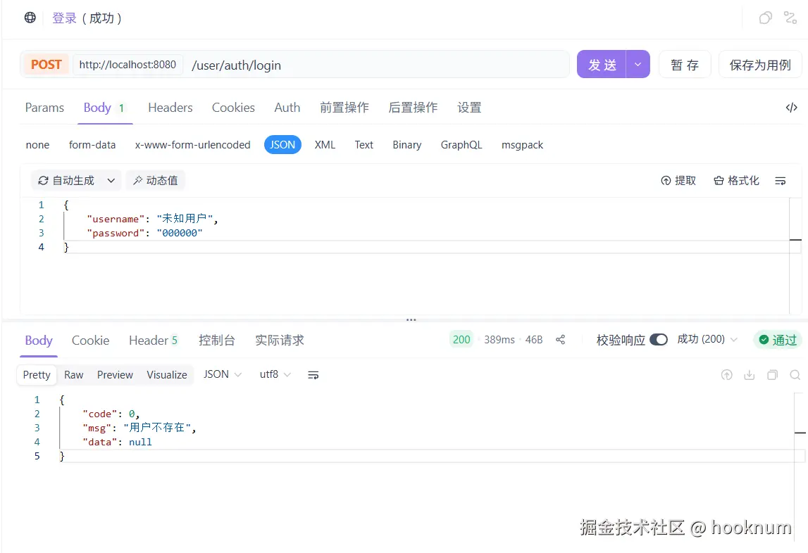Toggle word wrap in response body toolbar

[x=313, y=375]
